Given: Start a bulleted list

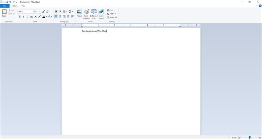Looking at the screenshot, I should 64,11.
